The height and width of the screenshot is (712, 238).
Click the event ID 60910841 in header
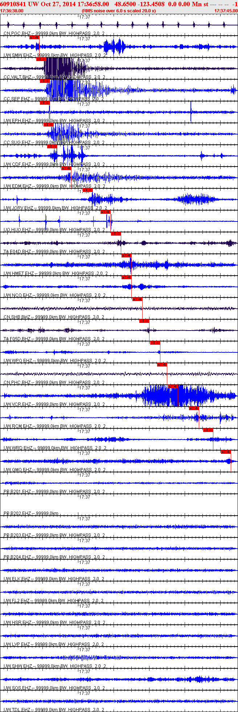(x=13, y=4)
